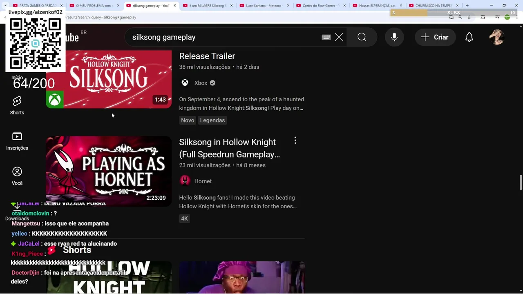This screenshot has width=523, height=294.
Task: Click the Hollow Knight Shorts thumbnail
Action: point(109,278)
